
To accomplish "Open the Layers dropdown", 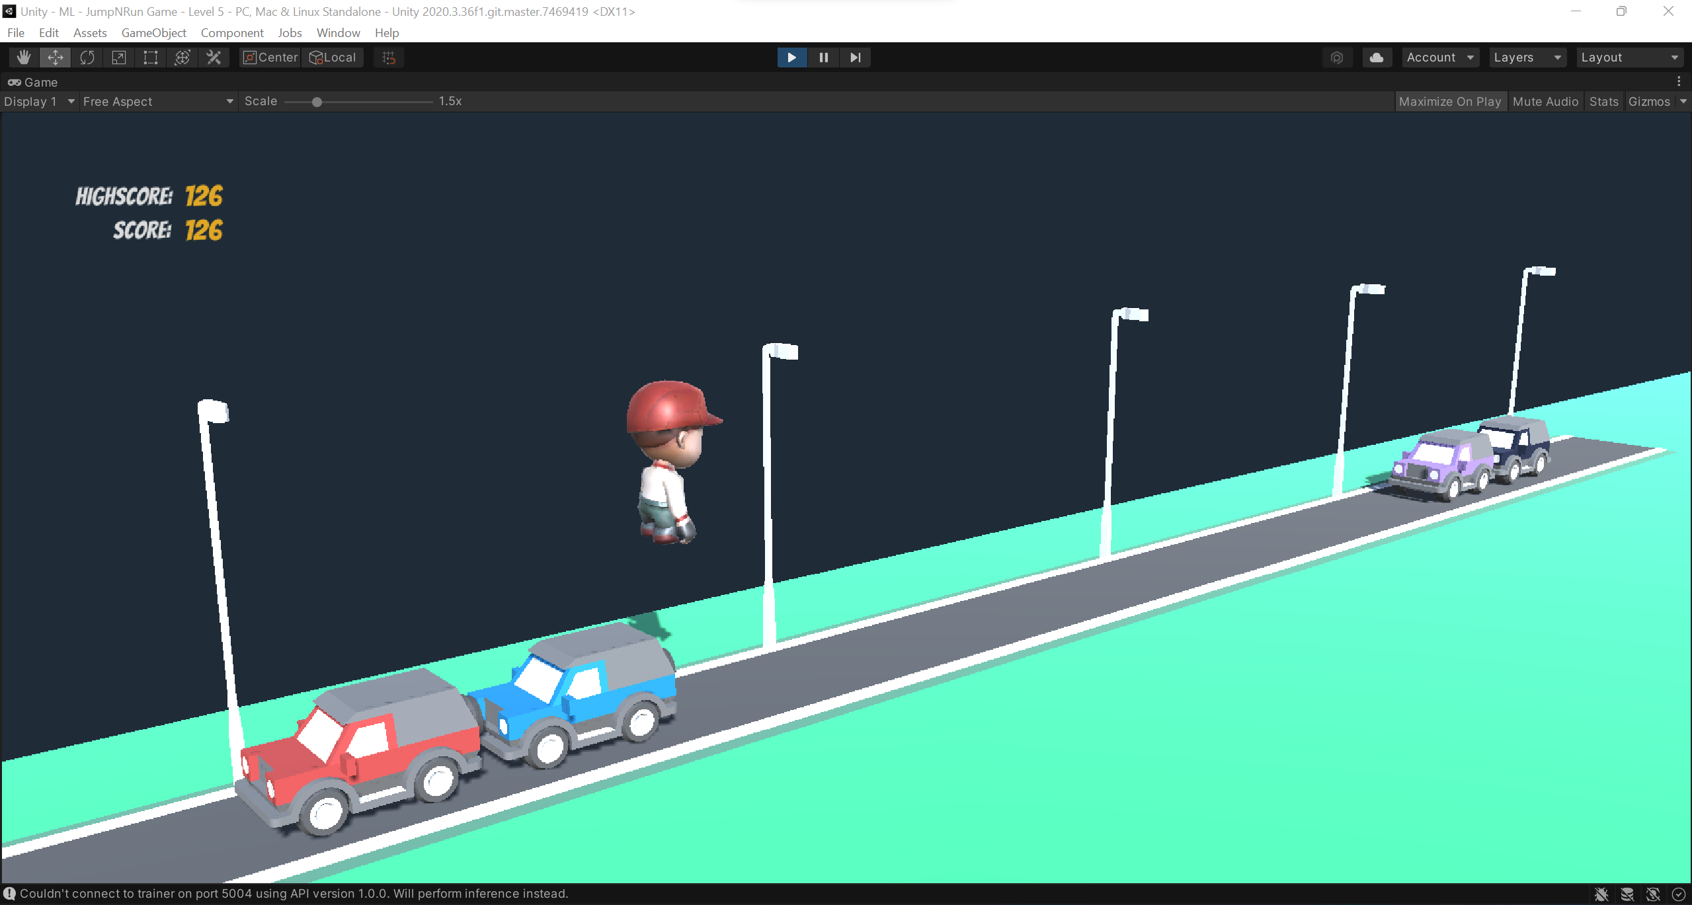I will (1526, 58).
